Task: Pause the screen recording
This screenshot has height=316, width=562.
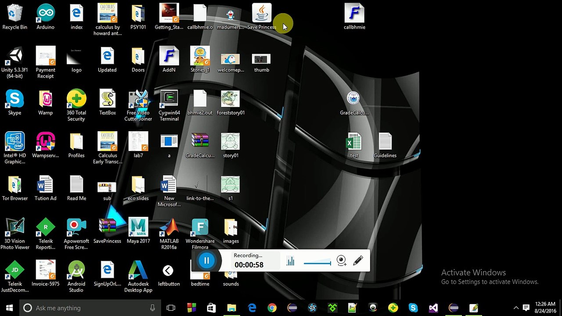Action: click(x=206, y=261)
